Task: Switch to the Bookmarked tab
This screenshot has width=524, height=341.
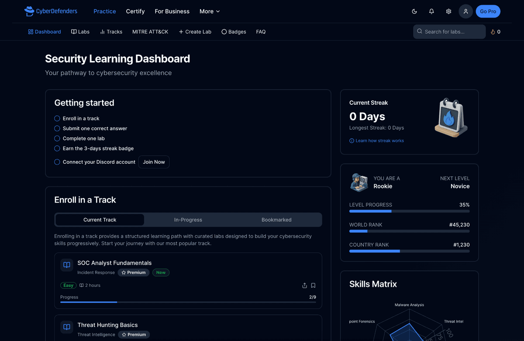Action: pyautogui.click(x=276, y=220)
